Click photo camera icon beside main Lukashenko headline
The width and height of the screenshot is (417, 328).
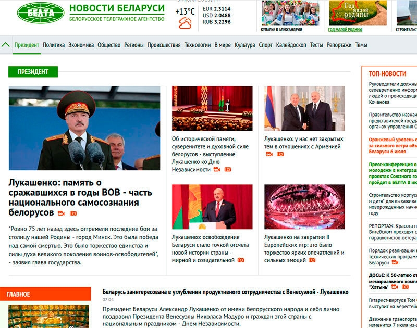(x=73, y=213)
